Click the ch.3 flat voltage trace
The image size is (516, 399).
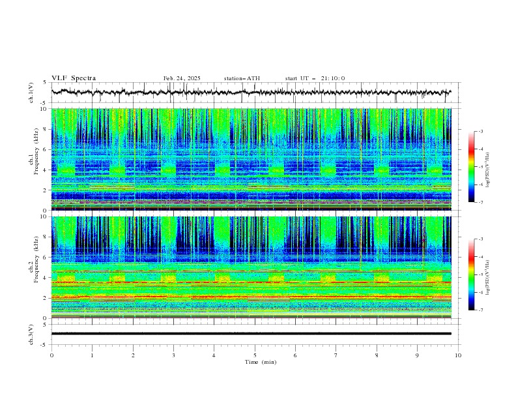(x=251, y=334)
